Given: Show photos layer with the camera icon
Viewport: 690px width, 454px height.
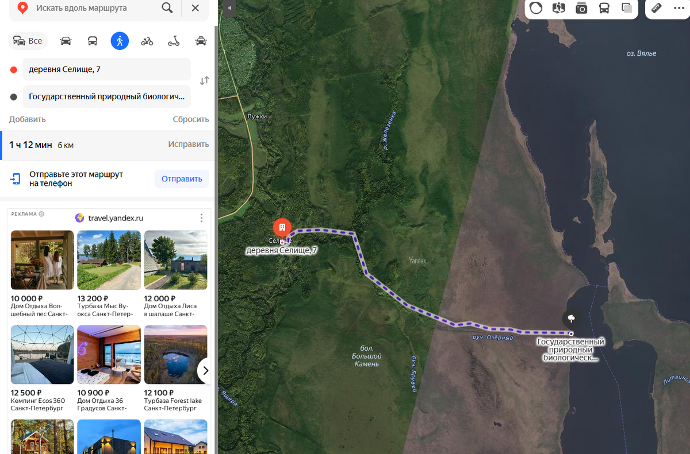Looking at the screenshot, I should (x=581, y=8).
